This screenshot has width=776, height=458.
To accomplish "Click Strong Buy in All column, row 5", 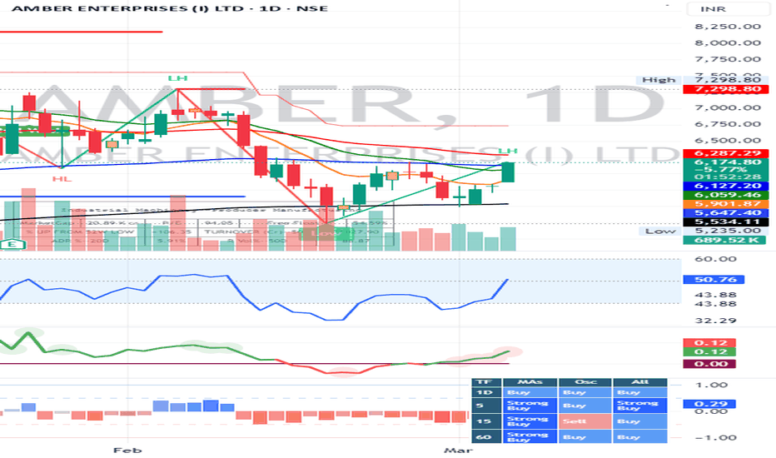I will point(640,406).
